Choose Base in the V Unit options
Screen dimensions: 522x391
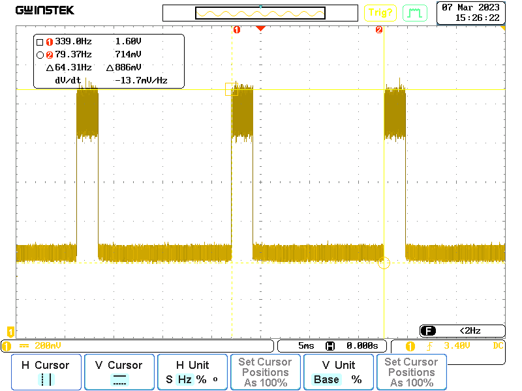326,379
